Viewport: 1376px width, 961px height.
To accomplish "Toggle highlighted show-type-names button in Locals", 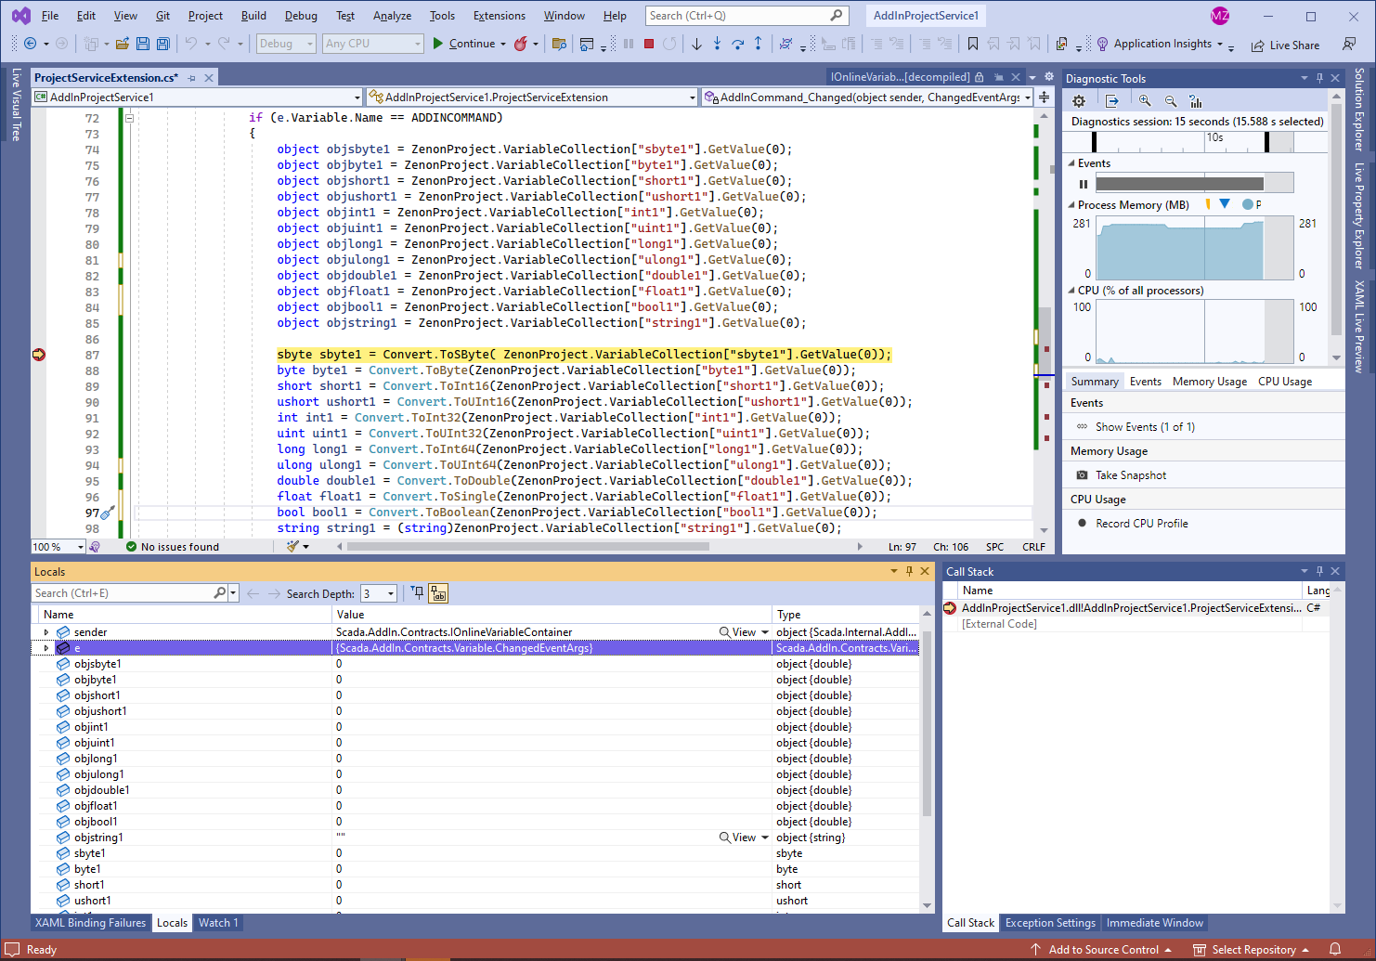I will point(438,592).
